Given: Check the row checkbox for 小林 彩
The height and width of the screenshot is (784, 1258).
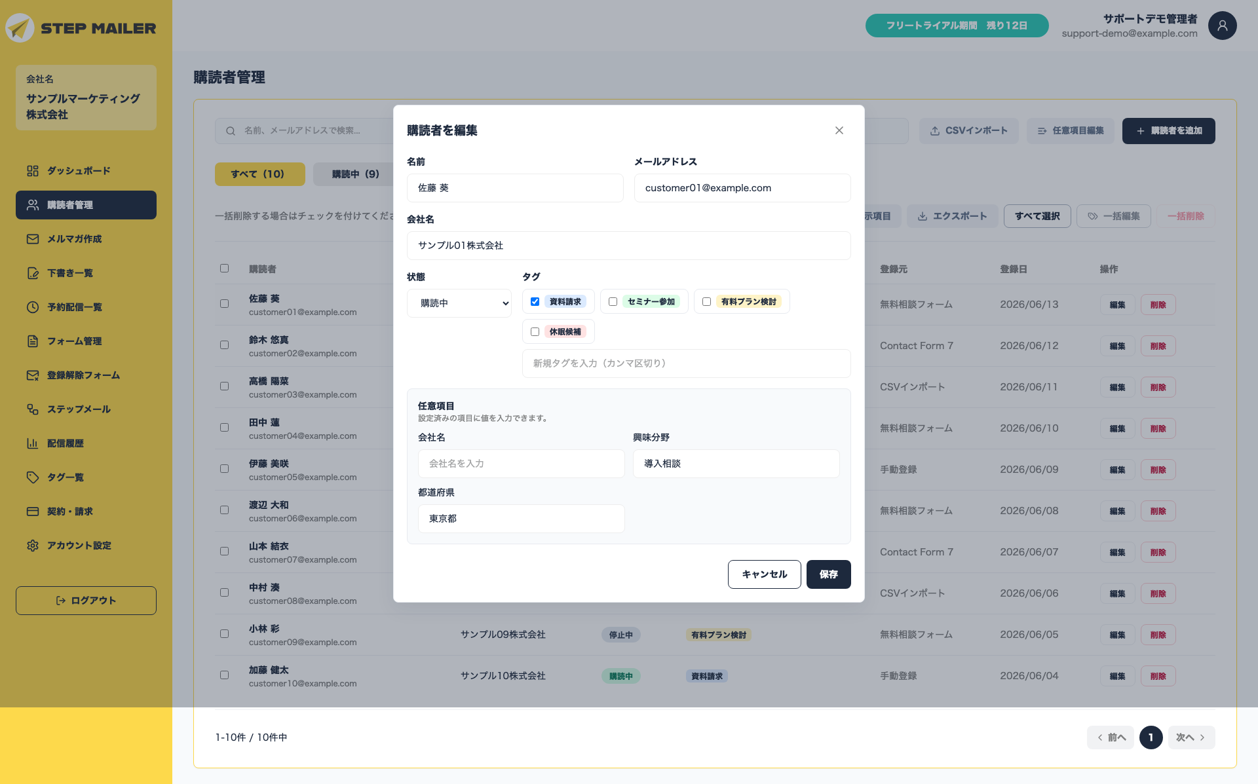Looking at the screenshot, I should 225,634.
